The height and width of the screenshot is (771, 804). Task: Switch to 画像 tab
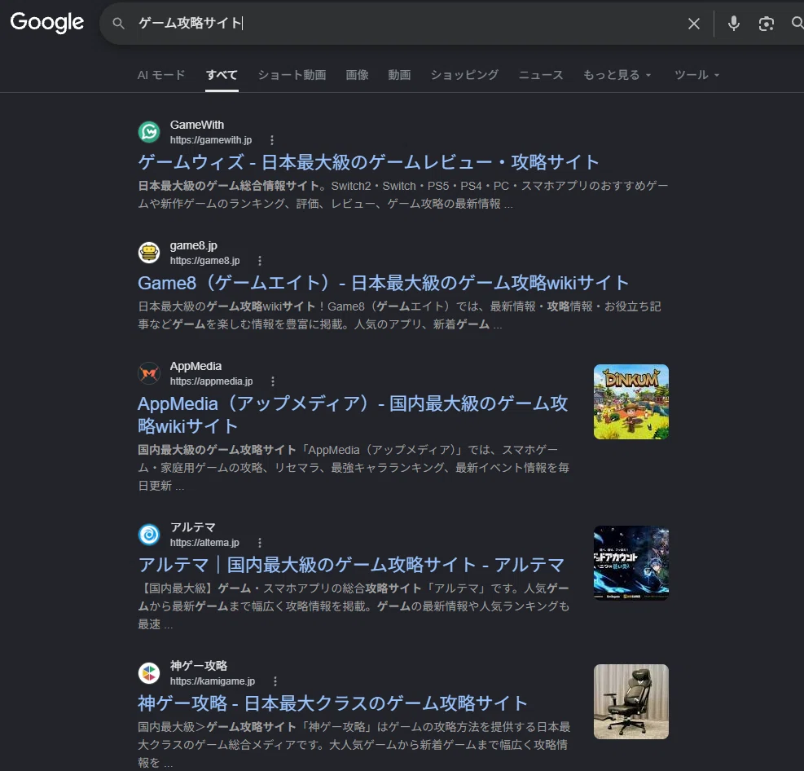point(357,75)
